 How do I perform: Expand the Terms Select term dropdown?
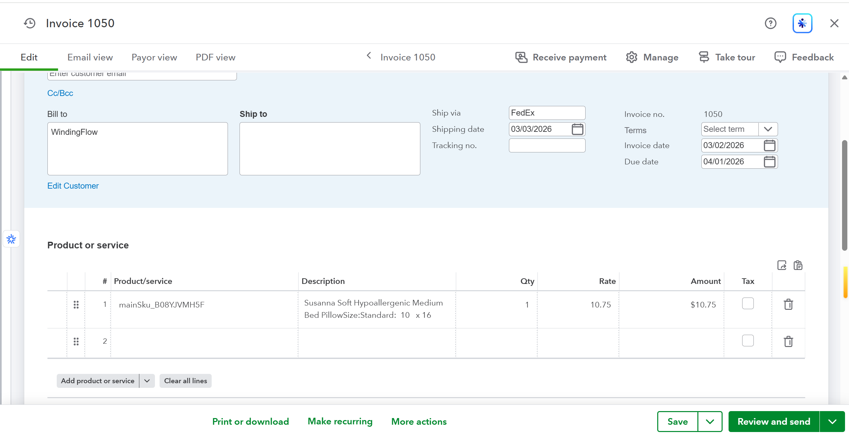click(768, 129)
